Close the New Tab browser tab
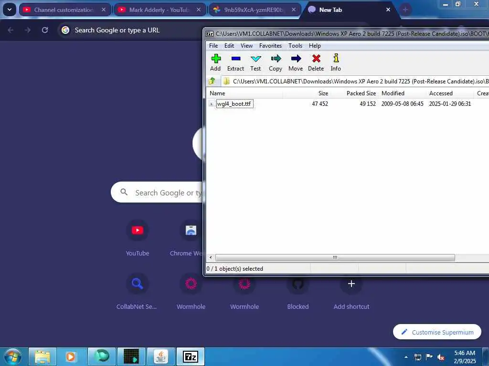This screenshot has width=489, height=366. 388,10
